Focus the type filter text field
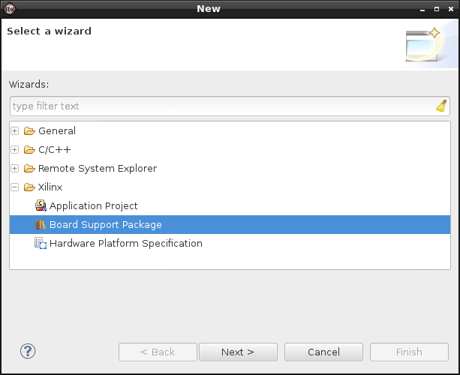 223,106
